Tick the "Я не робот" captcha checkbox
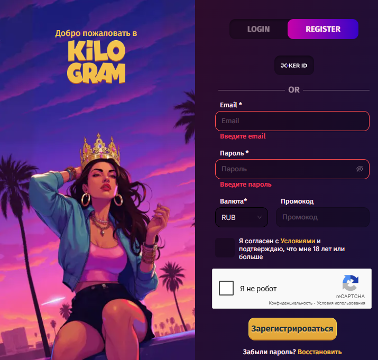The image size is (378, 360). (226, 288)
